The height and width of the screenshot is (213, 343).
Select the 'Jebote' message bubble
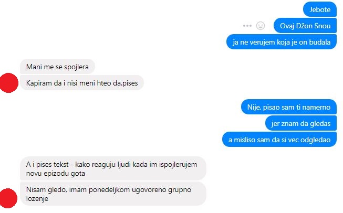(320, 9)
